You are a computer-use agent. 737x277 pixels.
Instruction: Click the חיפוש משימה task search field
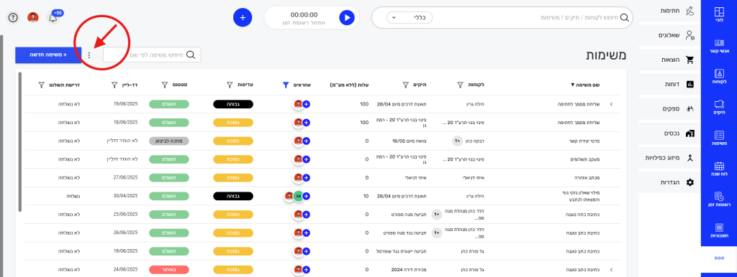(x=152, y=55)
